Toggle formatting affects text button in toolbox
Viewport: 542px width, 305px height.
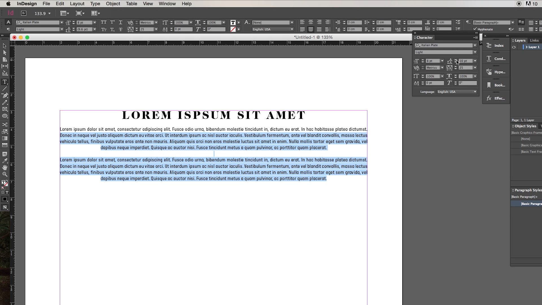tap(7, 192)
